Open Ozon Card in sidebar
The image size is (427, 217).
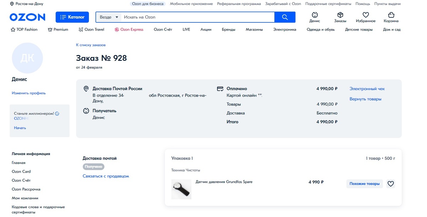coord(21,172)
